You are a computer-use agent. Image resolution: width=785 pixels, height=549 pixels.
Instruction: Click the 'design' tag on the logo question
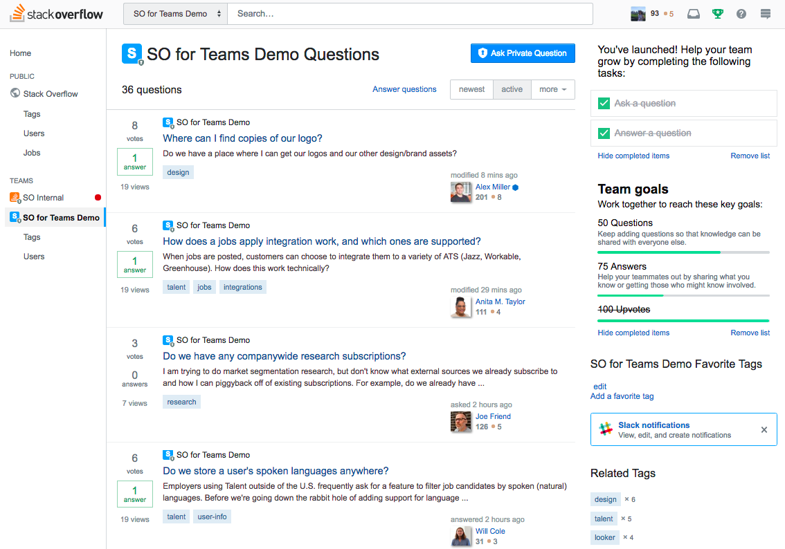click(178, 172)
